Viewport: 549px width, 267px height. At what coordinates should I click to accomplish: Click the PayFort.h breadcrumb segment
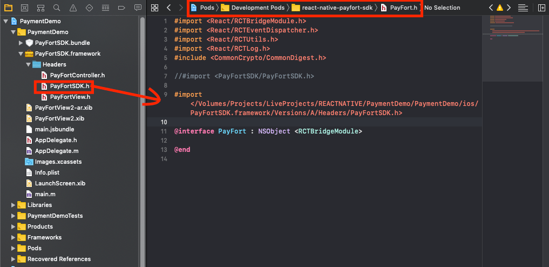point(404,8)
